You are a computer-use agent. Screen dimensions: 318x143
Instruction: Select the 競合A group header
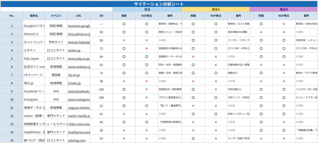point(216,9)
